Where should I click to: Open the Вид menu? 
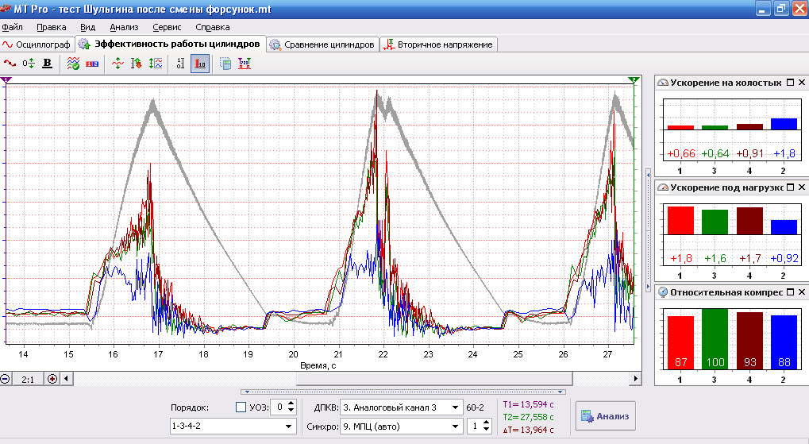click(87, 27)
